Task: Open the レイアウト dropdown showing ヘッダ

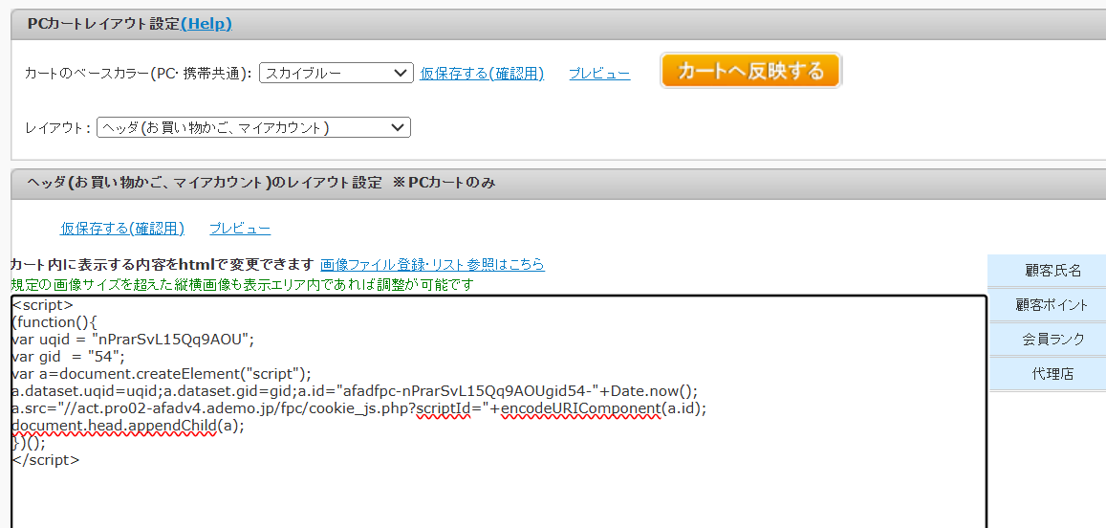Action: tap(253, 128)
